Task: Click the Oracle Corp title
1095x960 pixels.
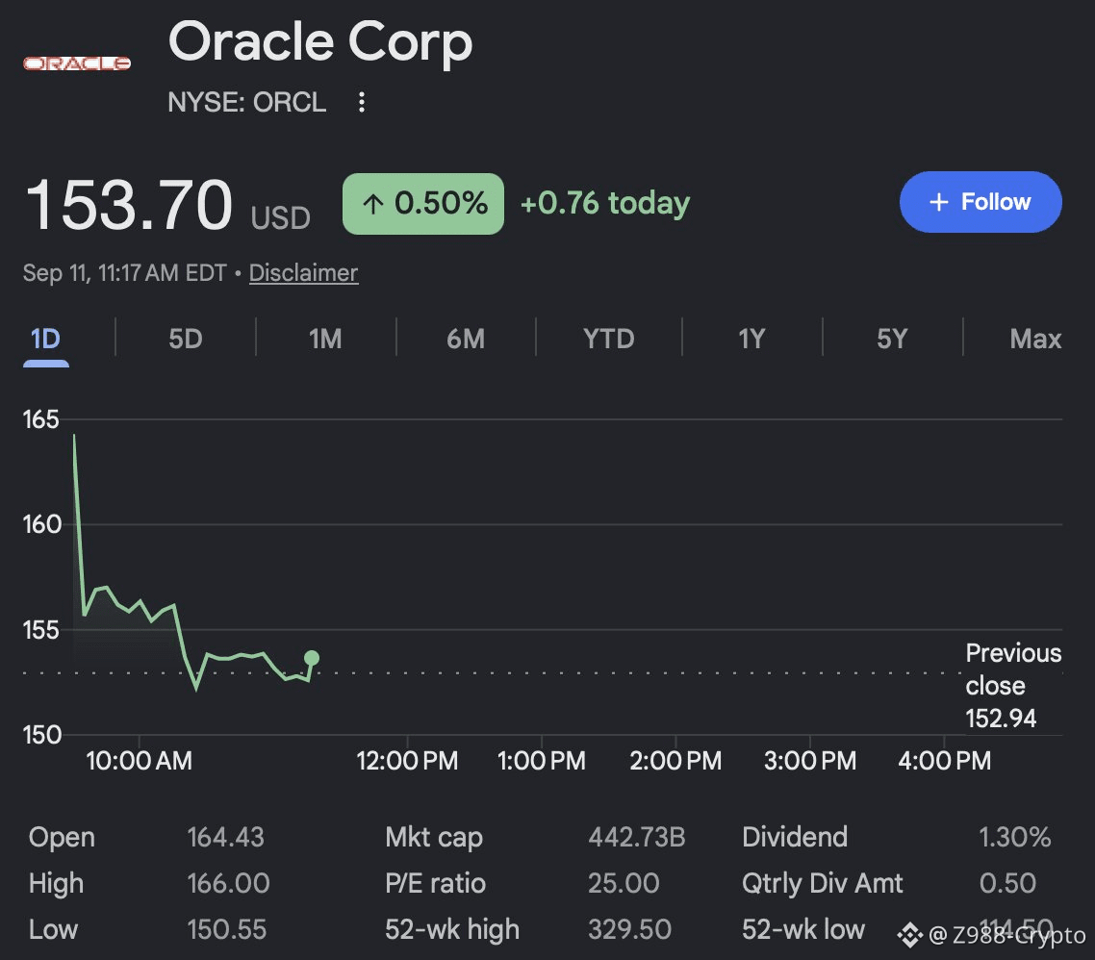Action: click(x=320, y=42)
